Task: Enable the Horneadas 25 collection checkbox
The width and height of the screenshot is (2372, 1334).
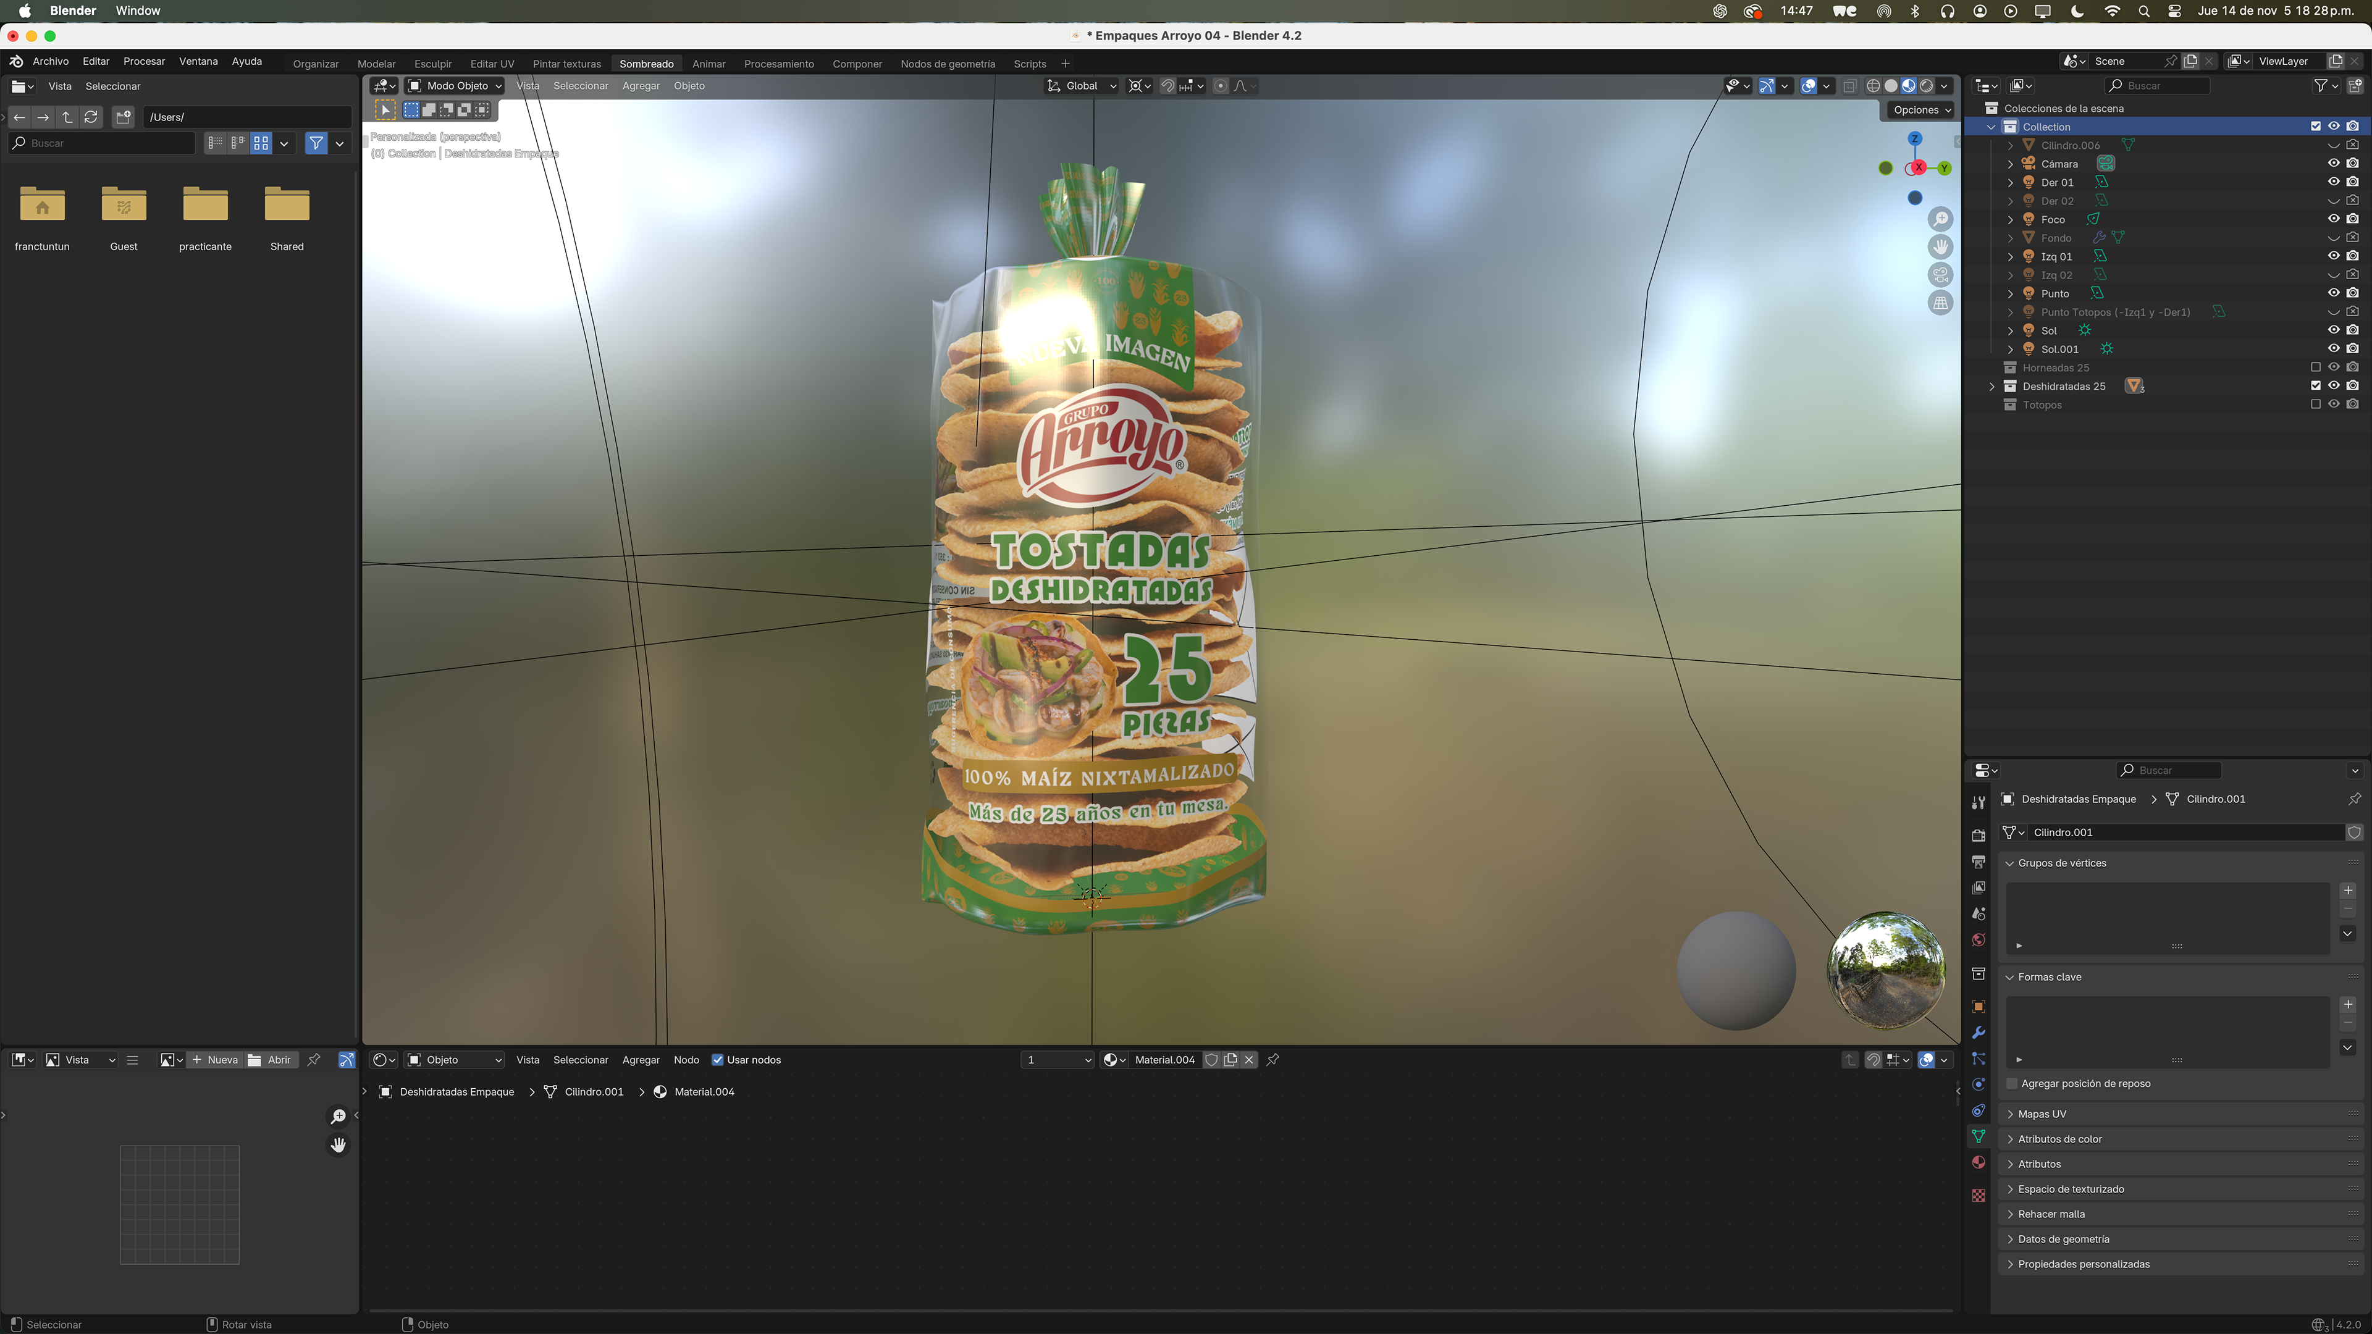Action: pos(2316,367)
